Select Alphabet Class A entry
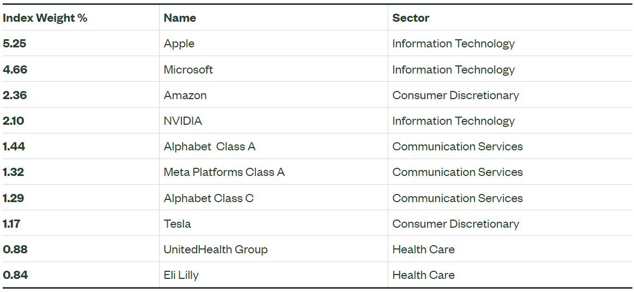Image resolution: width=634 pixels, height=292 pixels. coord(210,147)
